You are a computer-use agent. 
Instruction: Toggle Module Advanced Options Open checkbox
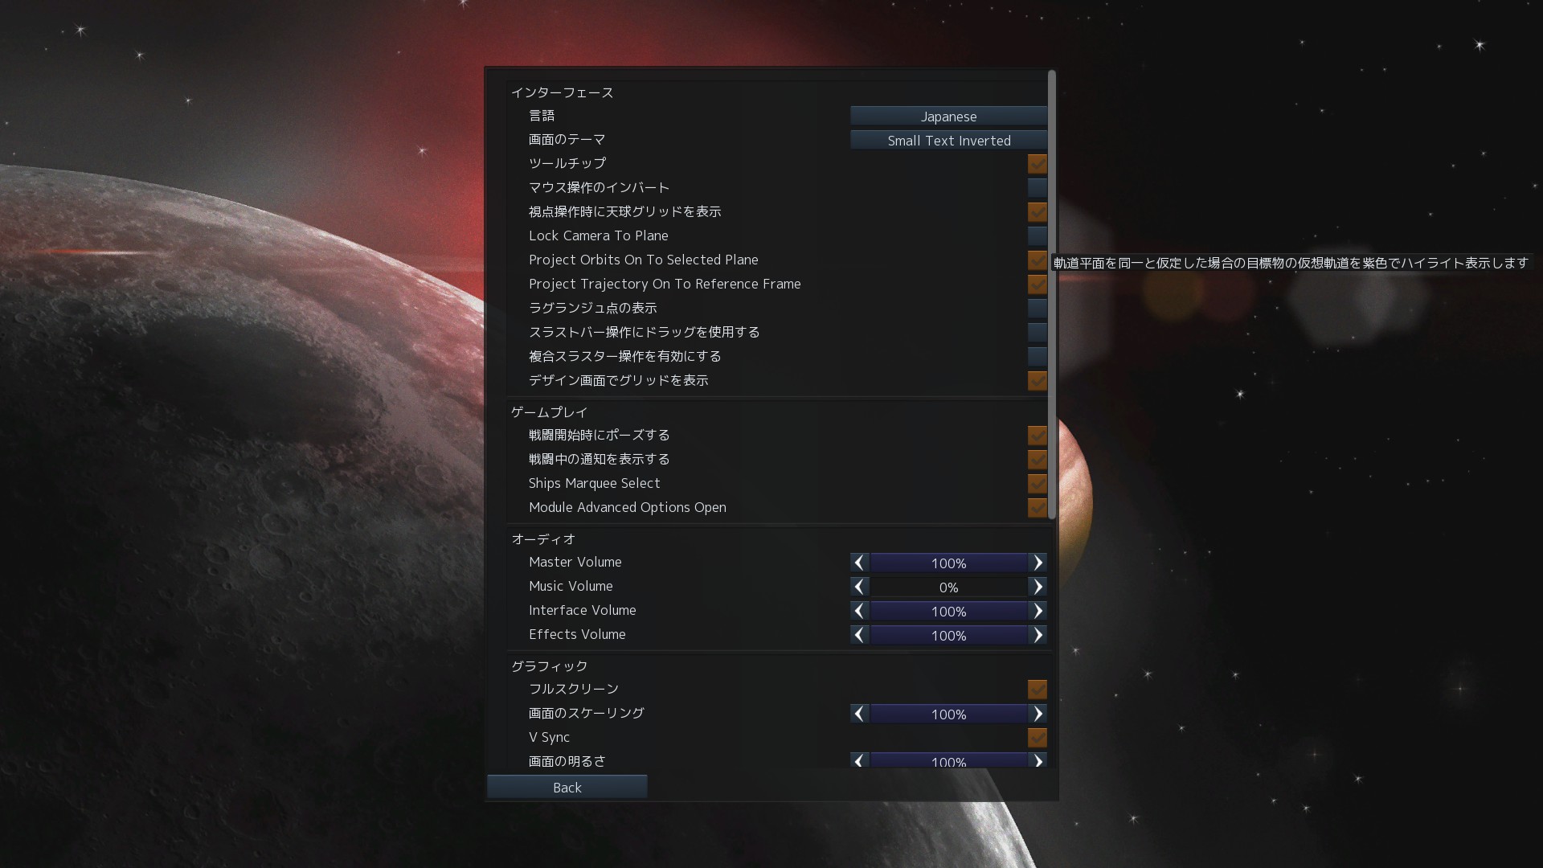click(1038, 508)
